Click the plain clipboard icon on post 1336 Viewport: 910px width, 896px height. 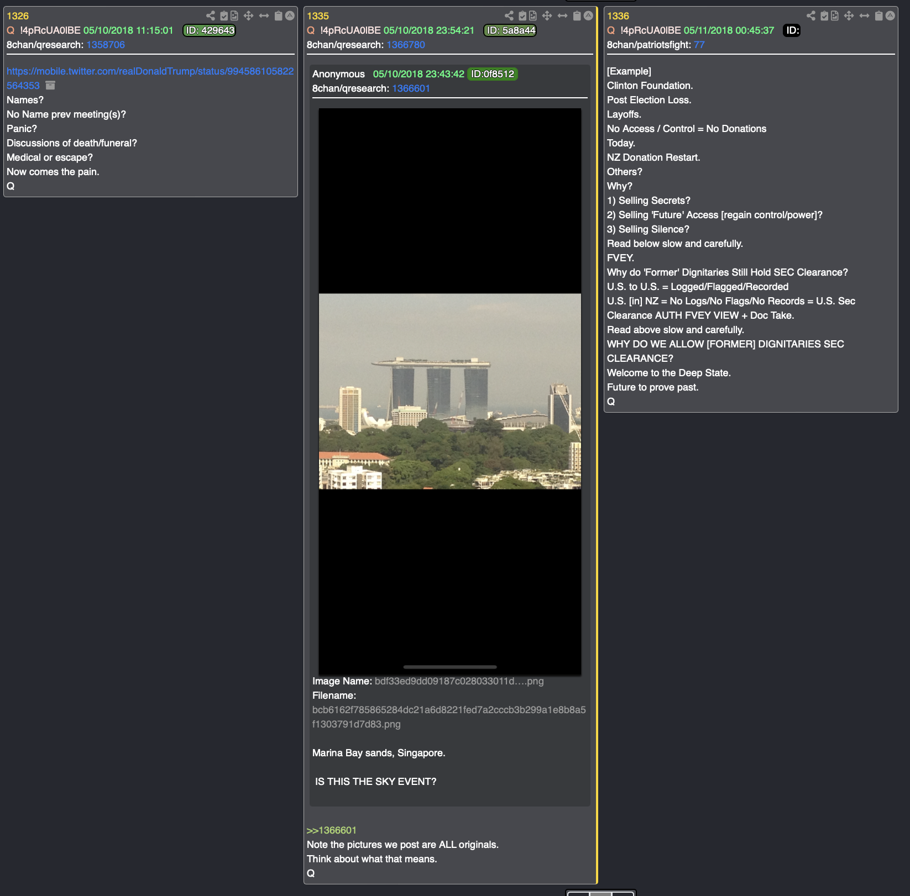pyautogui.click(x=879, y=16)
